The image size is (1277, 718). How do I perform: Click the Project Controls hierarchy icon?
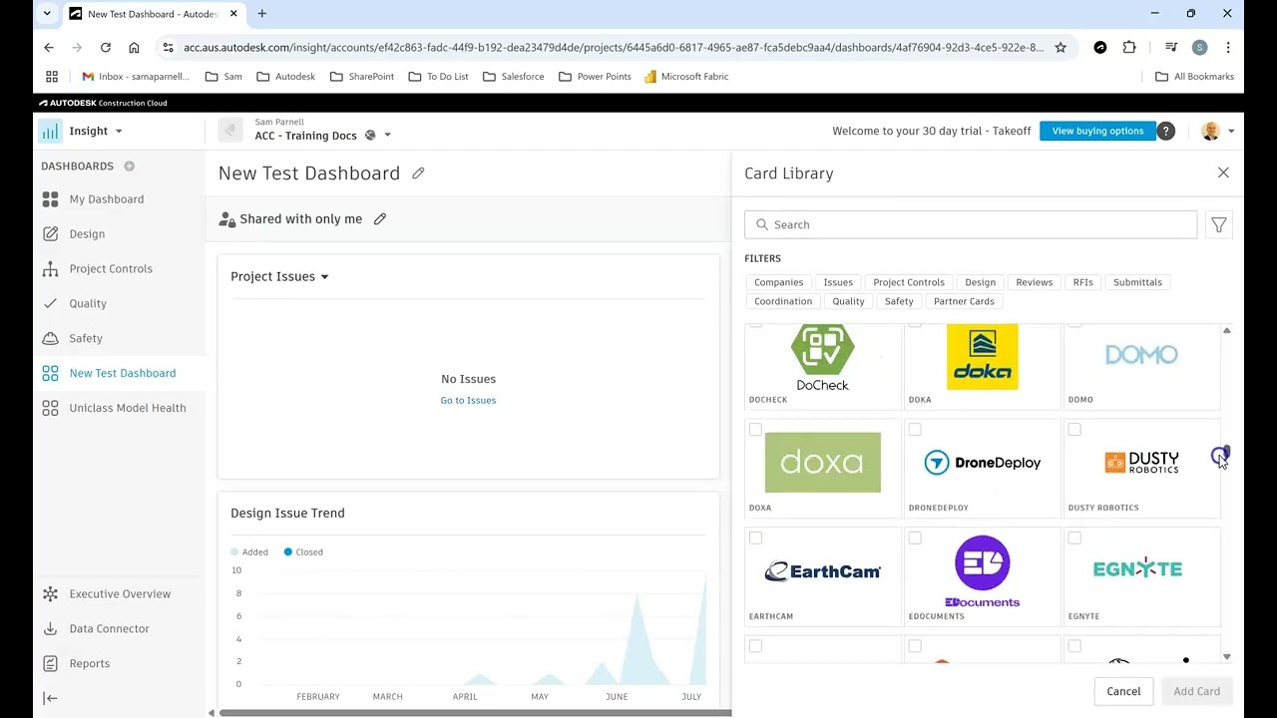[x=50, y=268]
